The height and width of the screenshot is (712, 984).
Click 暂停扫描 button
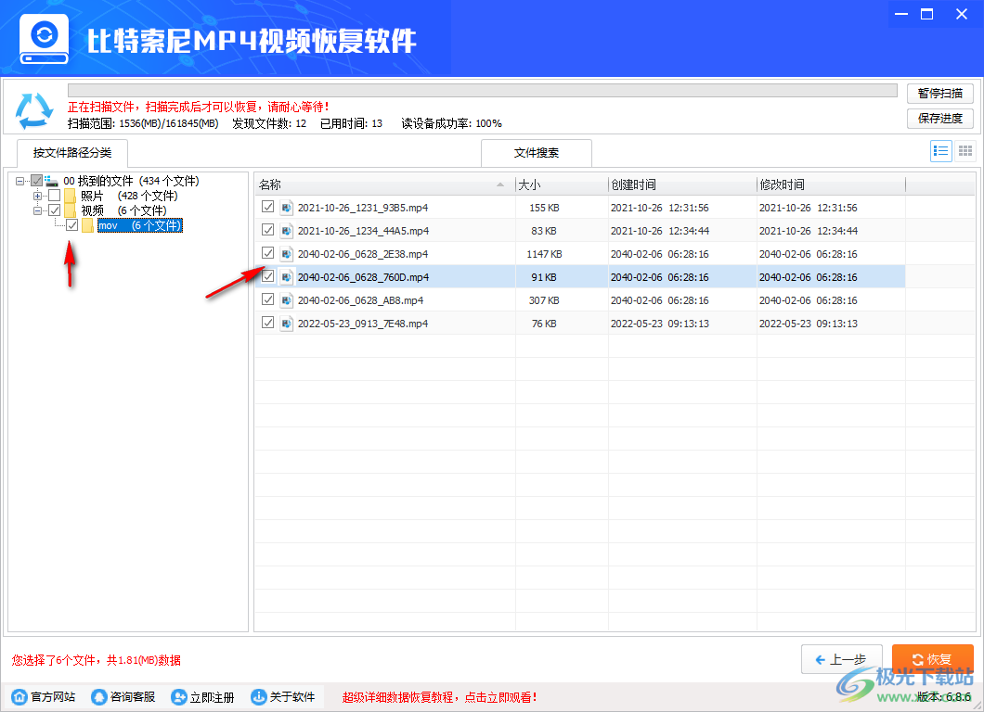[940, 94]
